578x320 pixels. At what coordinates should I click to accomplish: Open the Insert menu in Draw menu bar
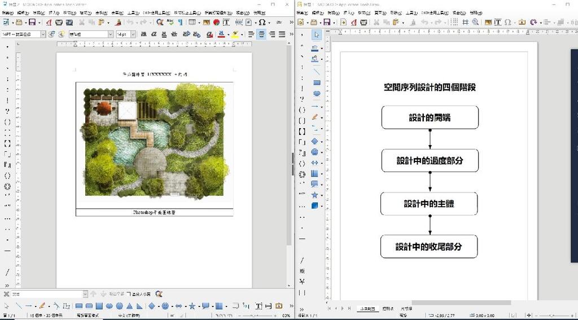(349, 12)
